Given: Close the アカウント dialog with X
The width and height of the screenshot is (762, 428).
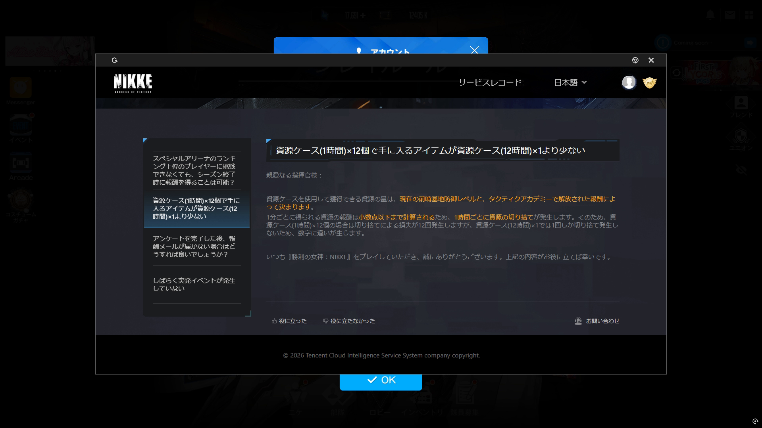Looking at the screenshot, I should 474,50.
